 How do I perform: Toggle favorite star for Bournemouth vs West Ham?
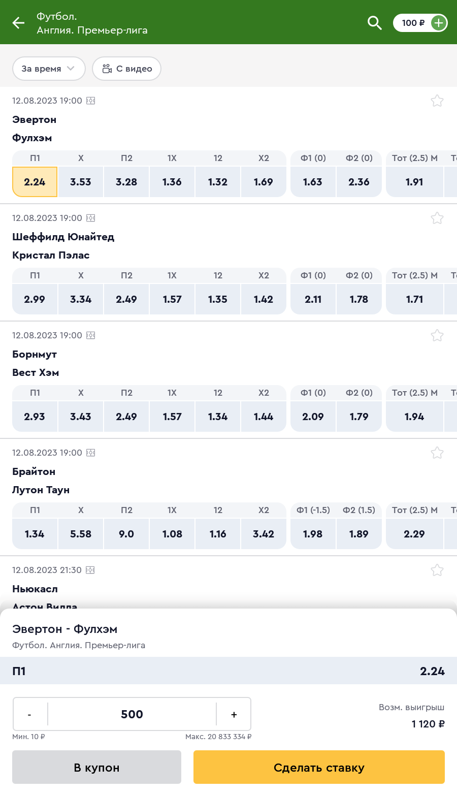tap(437, 335)
